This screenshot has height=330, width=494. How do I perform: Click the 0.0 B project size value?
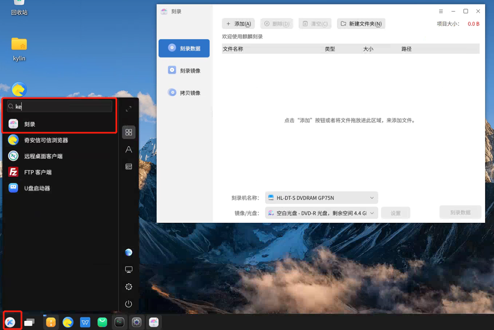[473, 24]
